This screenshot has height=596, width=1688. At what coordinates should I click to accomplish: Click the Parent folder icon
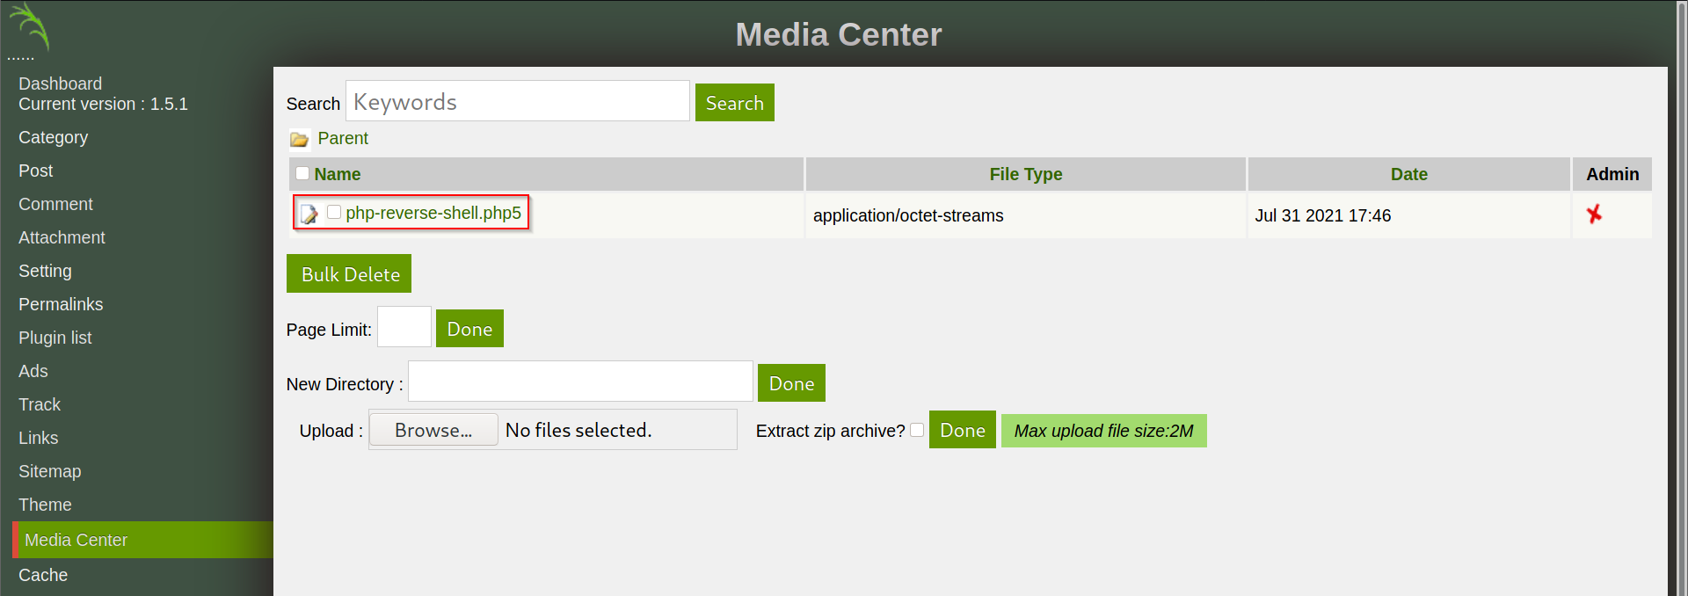pyautogui.click(x=299, y=139)
